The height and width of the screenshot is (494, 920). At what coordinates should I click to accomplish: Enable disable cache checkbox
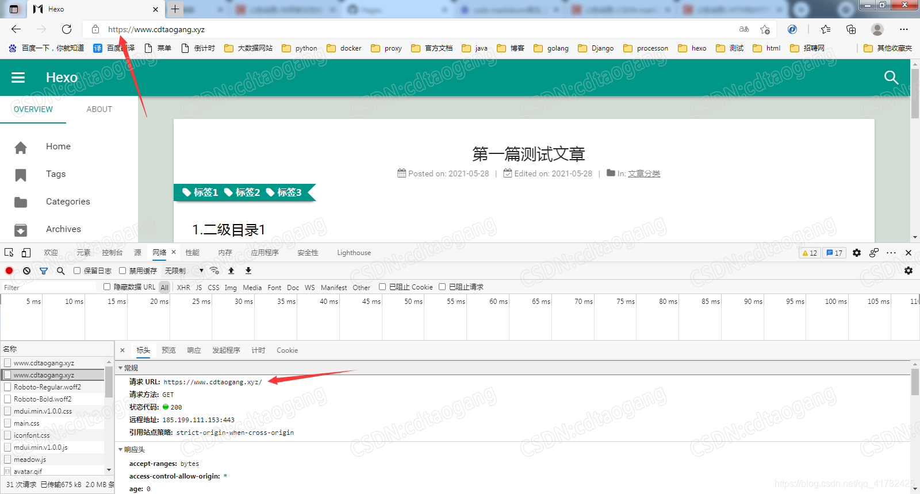pos(122,271)
